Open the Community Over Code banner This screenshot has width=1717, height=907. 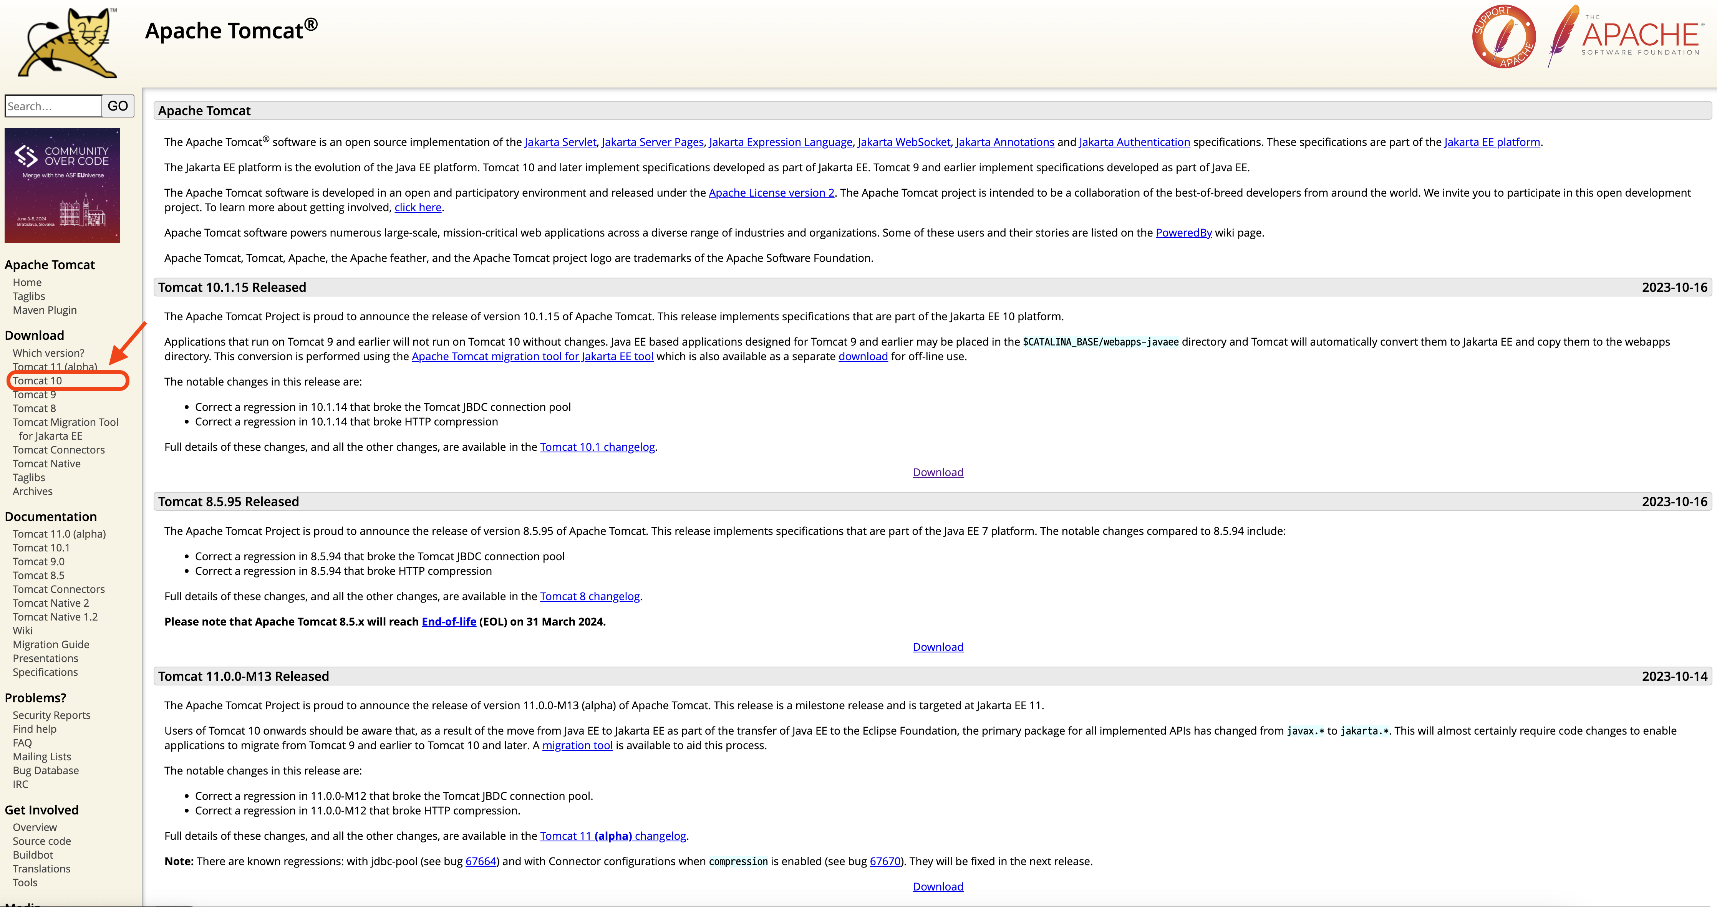point(62,185)
